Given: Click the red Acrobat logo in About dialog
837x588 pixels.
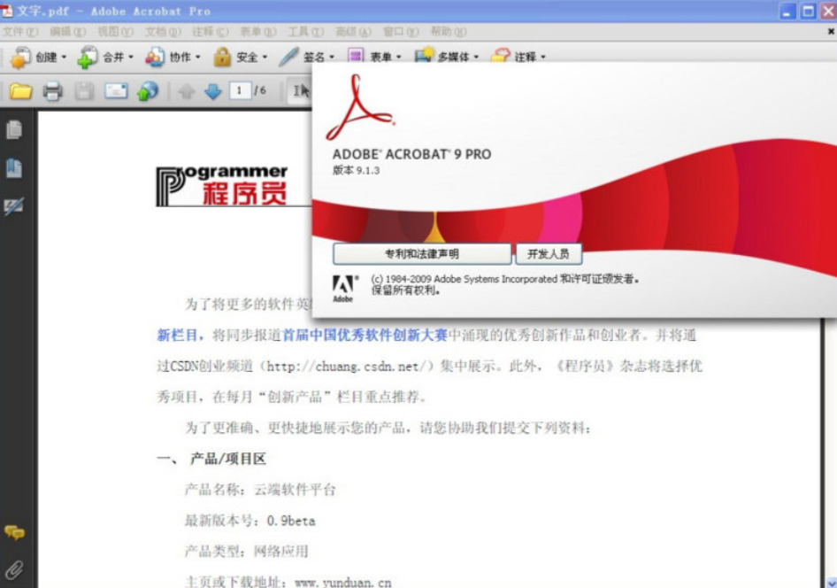Looking at the screenshot, I should coord(360,107).
